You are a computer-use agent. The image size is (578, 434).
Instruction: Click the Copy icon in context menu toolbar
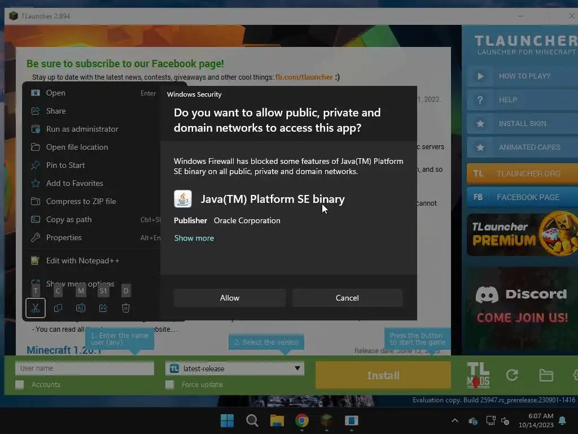point(58,308)
